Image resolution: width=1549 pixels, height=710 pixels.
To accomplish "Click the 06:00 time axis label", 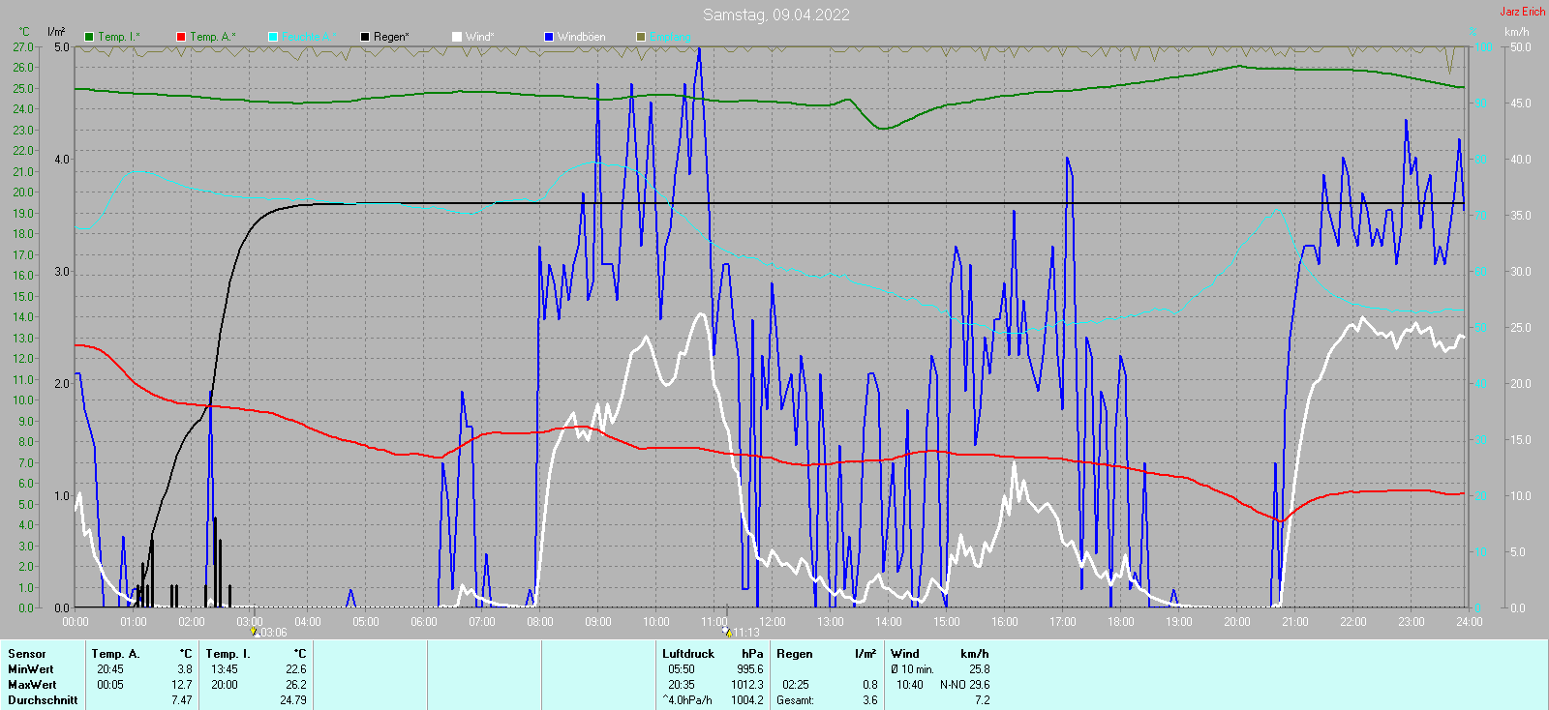I will point(424,621).
